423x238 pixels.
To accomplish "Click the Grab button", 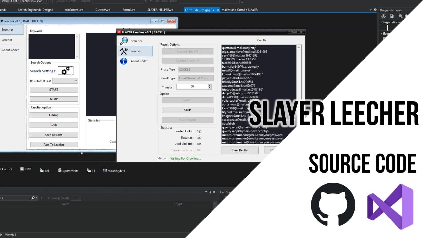I will click(54, 125).
